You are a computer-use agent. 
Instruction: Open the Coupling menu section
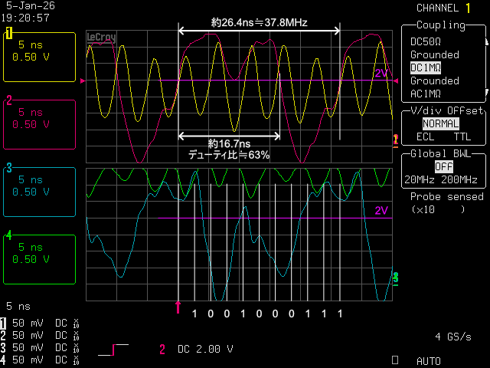441,25
